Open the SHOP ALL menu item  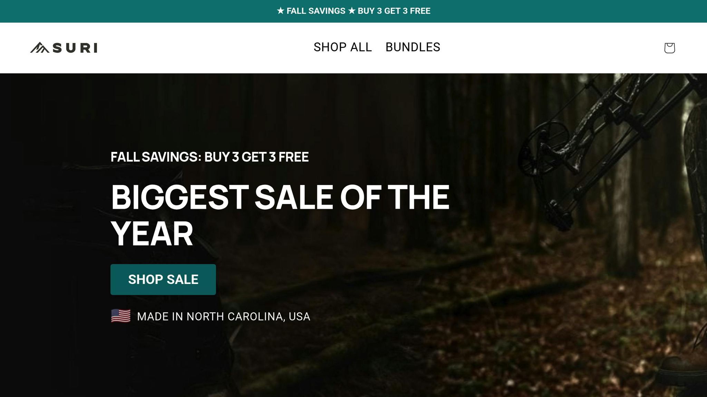[x=342, y=47]
